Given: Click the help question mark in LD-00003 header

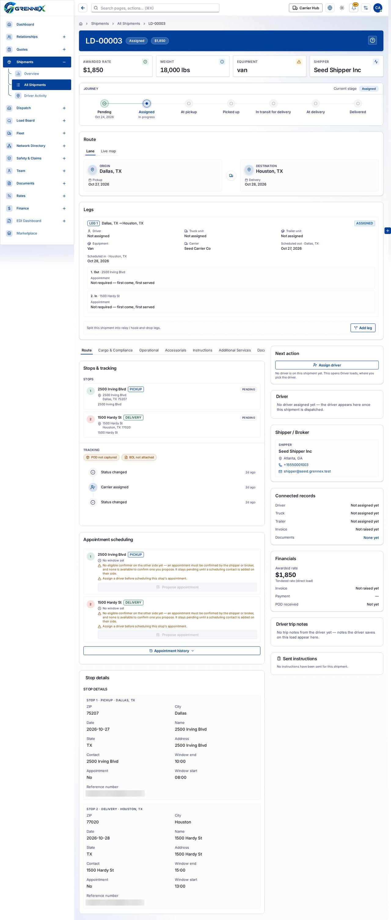Looking at the screenshot, I should point(372,40).
